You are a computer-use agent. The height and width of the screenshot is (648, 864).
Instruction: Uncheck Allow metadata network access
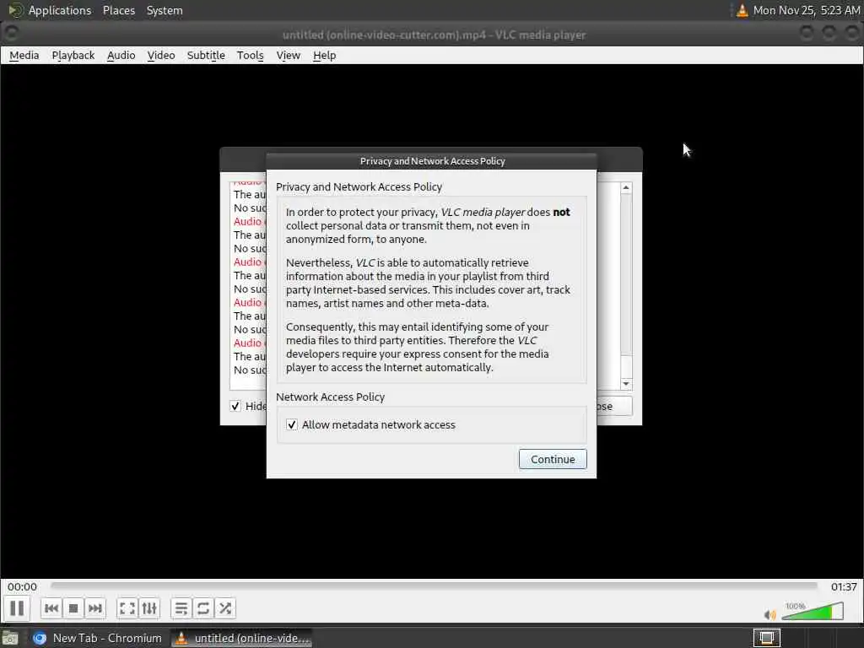292,425
